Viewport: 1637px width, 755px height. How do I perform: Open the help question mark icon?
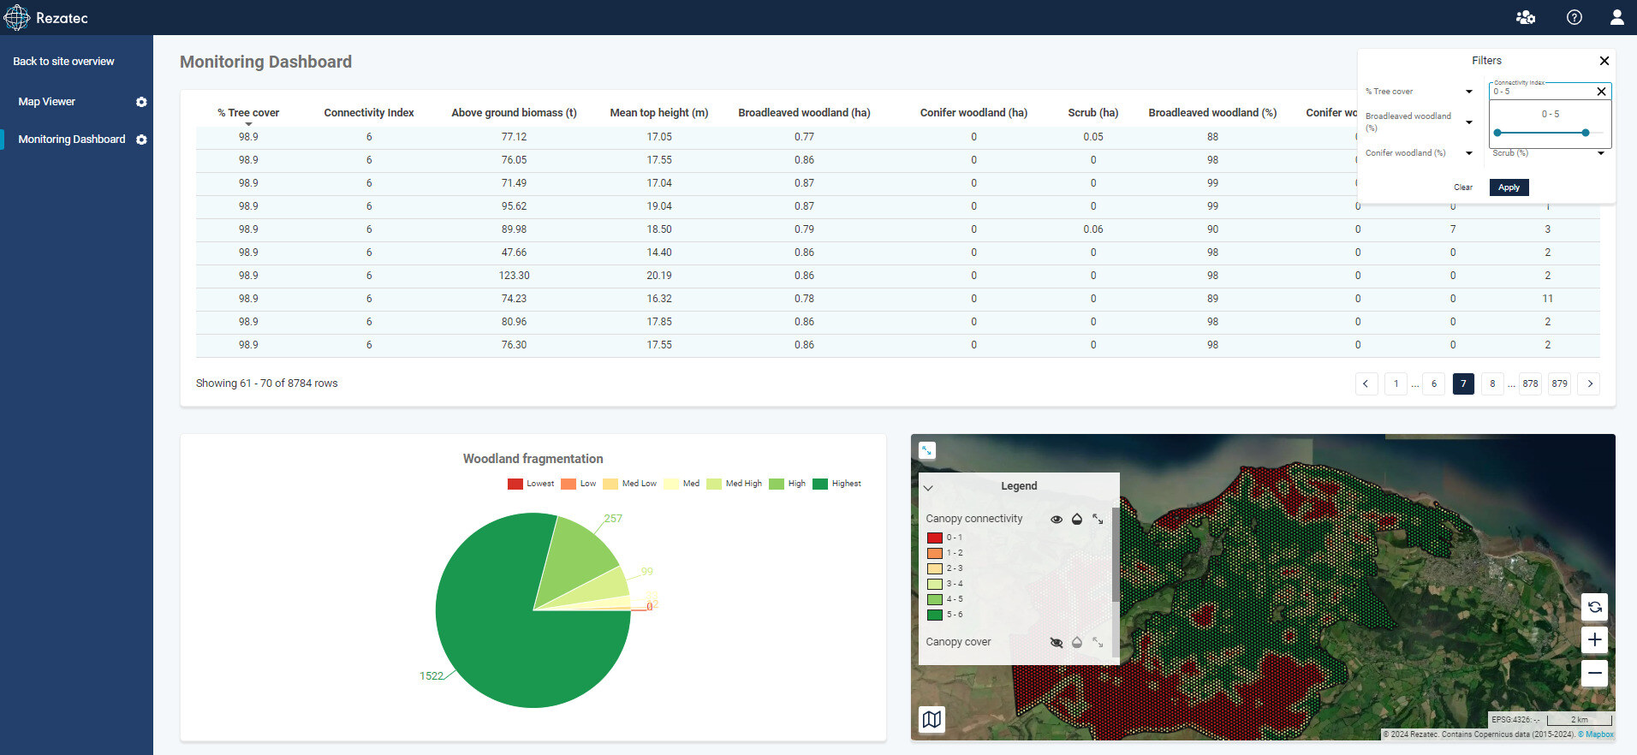[x=1574, y=17]
